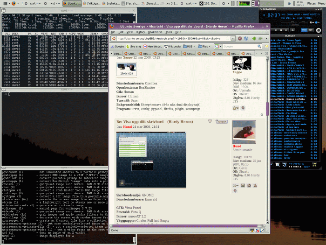Image resolution: width=326 pixels, height=245 pixels.
Task: Toggle REP repeat in Audacious
Action: [x=311, y=30]
